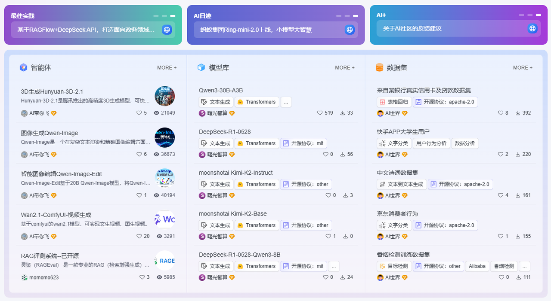Open MORE + in 数据集 section
The height and width of the screenshot is (301, 551).
coord(523,67)
